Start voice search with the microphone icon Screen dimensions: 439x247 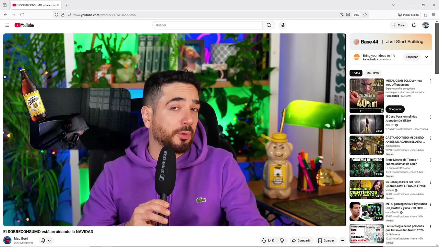pos(283,25)
